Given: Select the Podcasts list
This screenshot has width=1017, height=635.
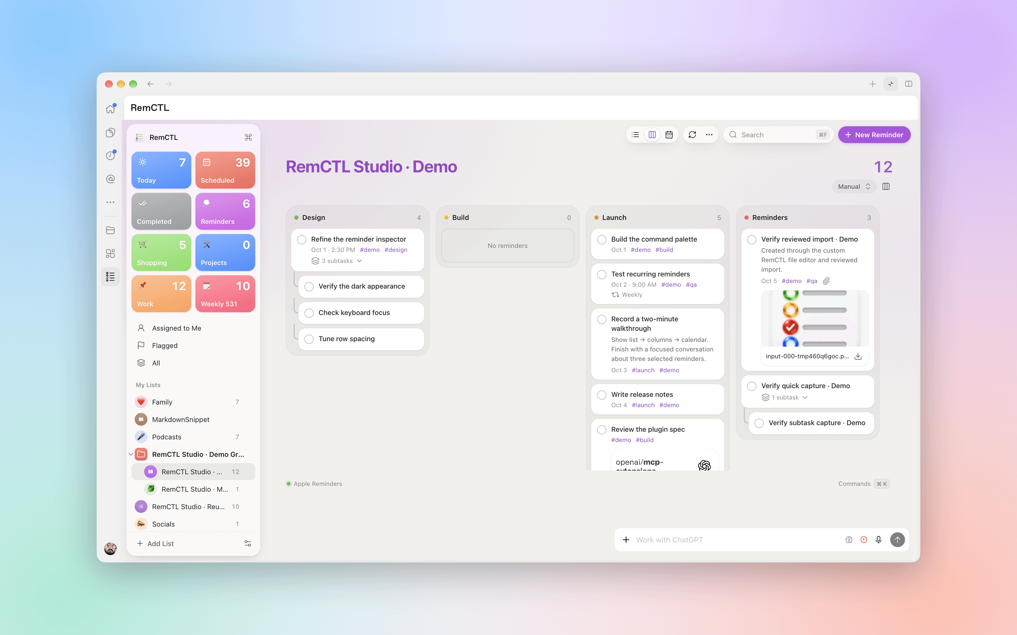Looking at the screenshot, I should [193, 437].
